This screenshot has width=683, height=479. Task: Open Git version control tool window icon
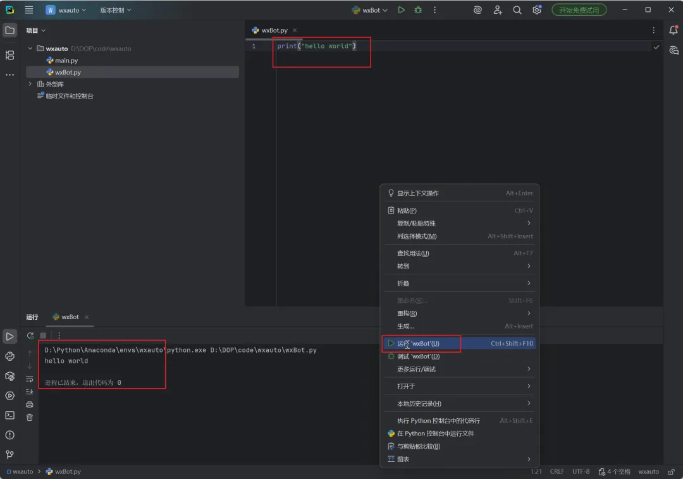9,454
